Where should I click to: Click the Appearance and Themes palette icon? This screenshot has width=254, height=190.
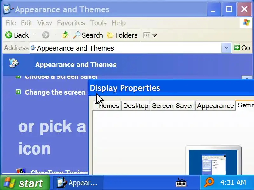point(14,63)
